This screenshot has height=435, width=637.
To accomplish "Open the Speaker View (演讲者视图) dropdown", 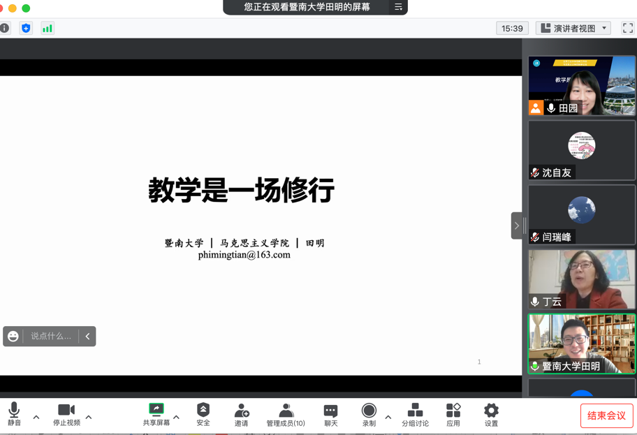I will pos(573,28).
